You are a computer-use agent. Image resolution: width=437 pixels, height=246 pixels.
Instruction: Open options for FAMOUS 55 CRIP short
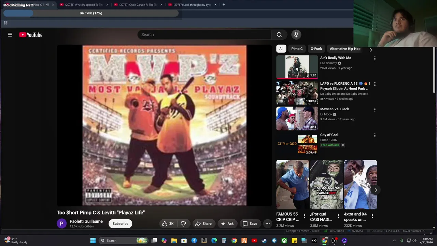click(x=305, y=216)
